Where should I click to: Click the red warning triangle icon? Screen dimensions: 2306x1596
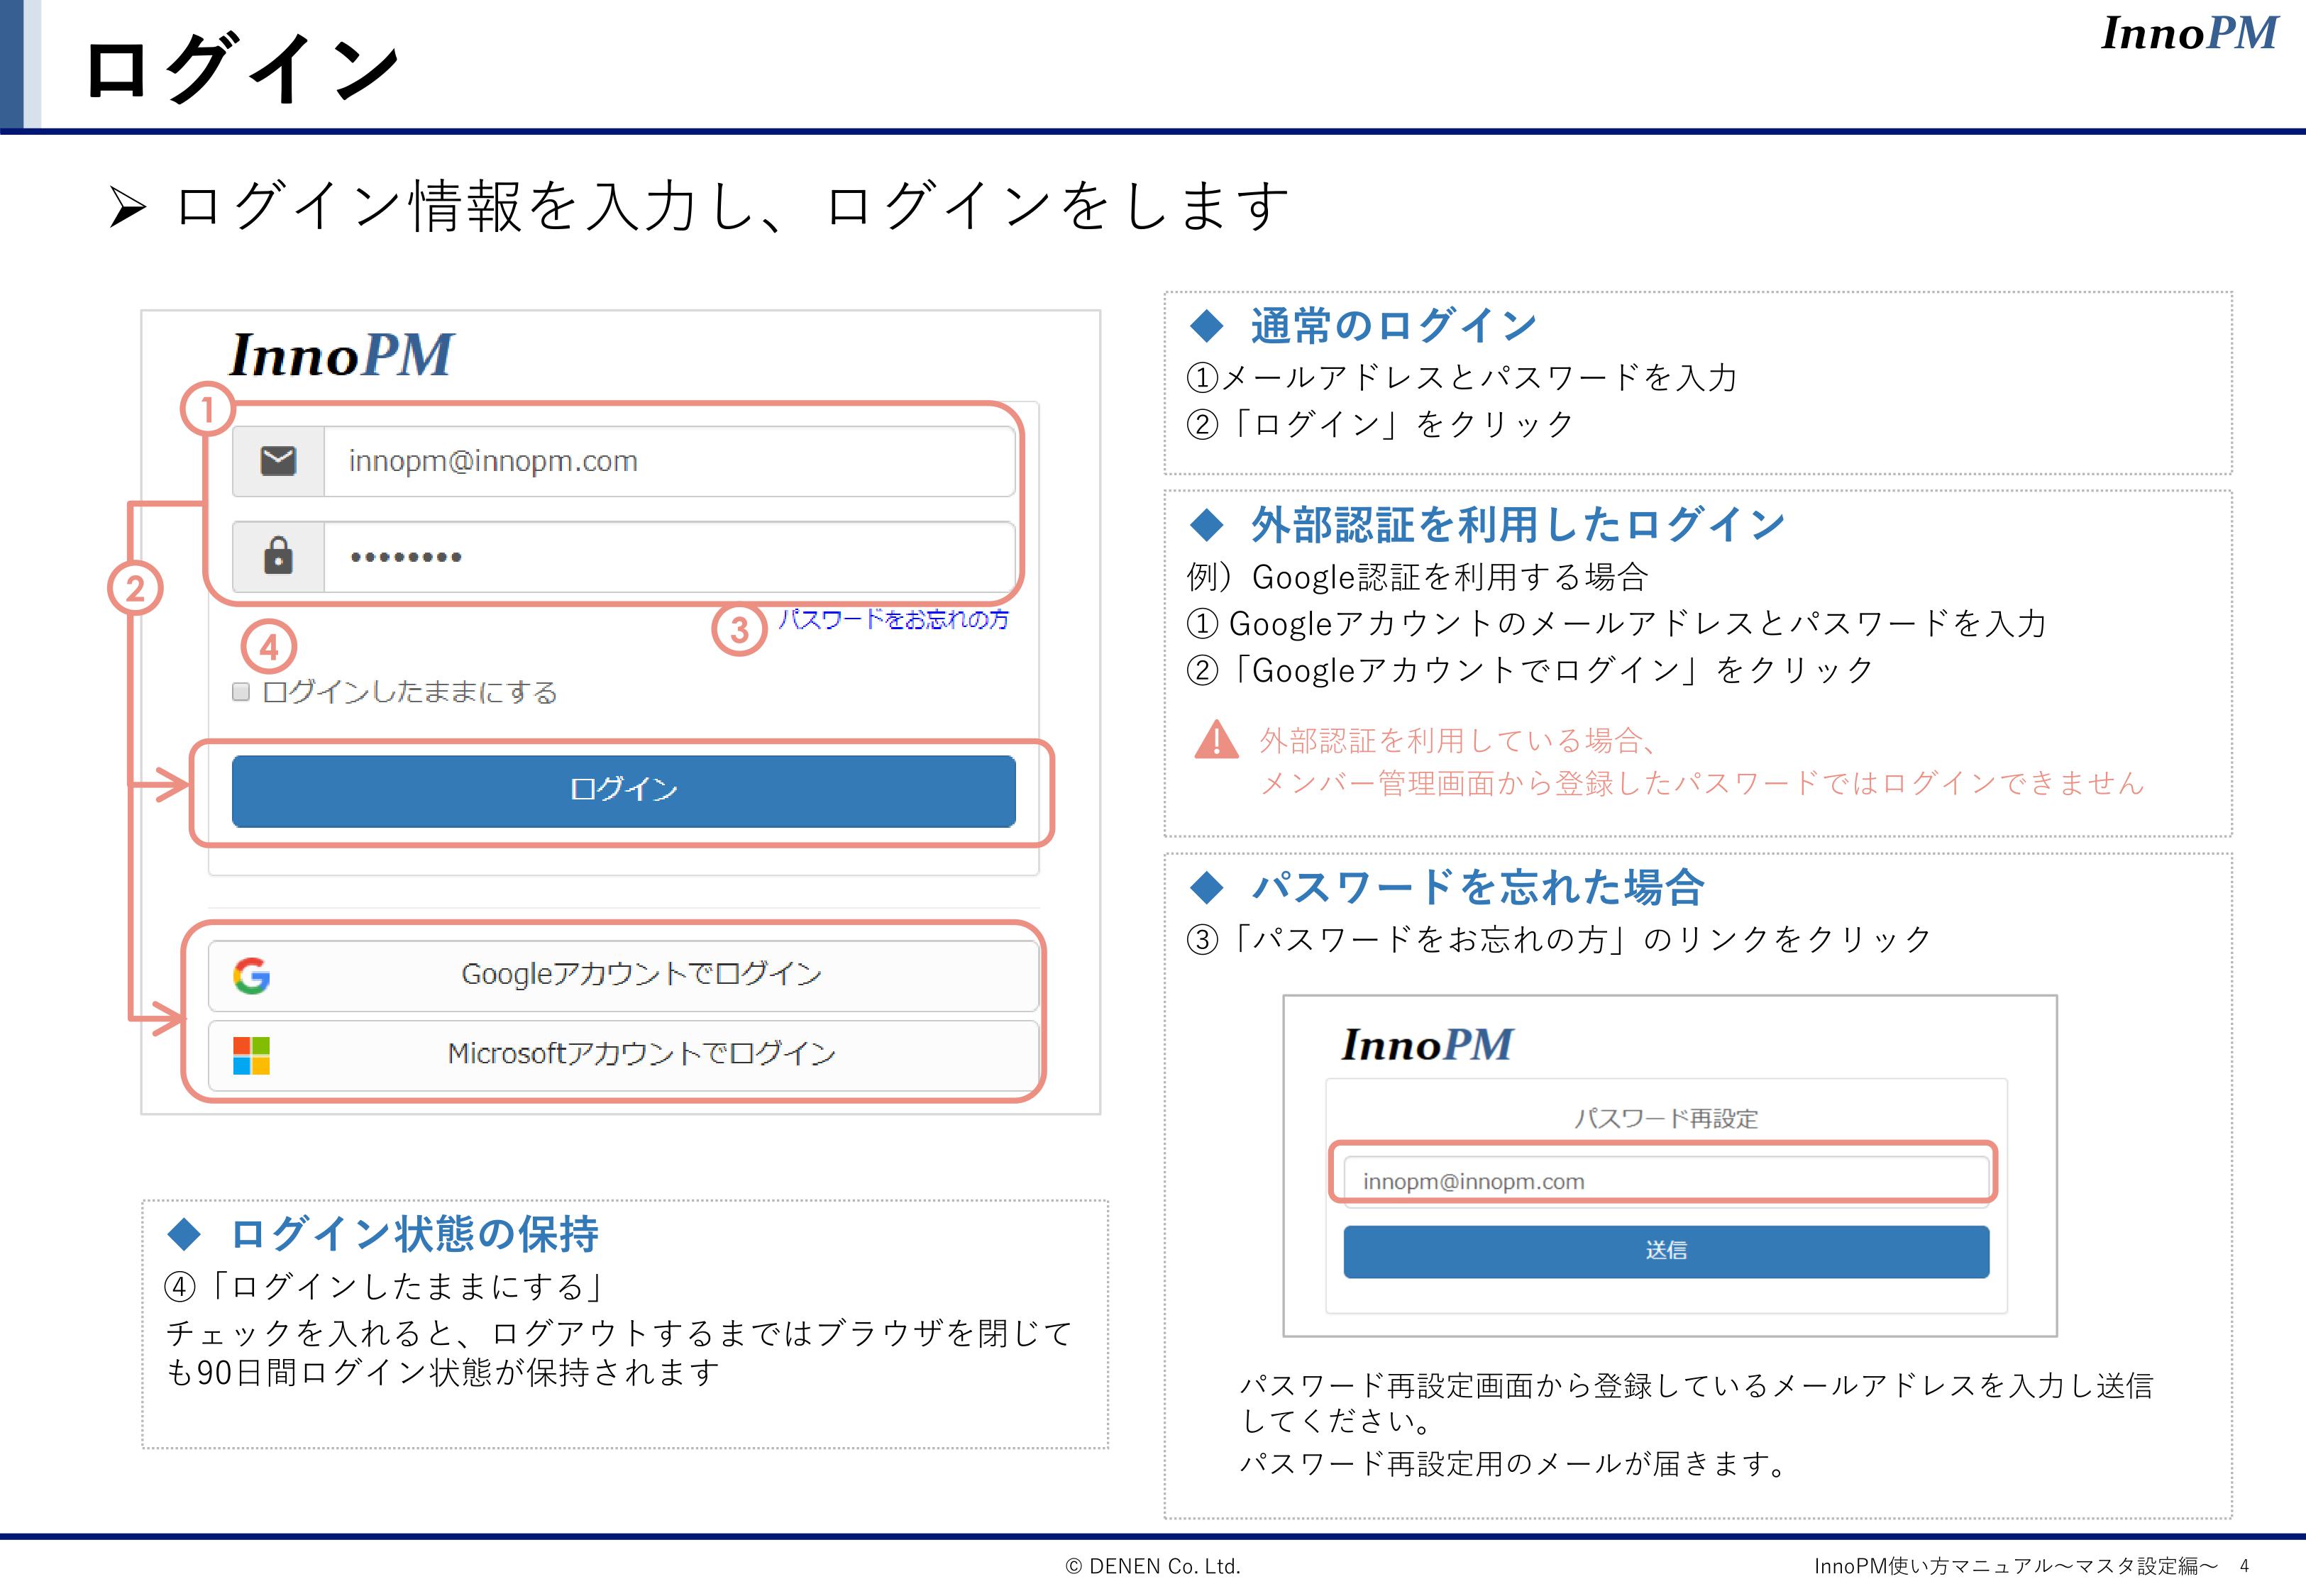click(1216, 740)
